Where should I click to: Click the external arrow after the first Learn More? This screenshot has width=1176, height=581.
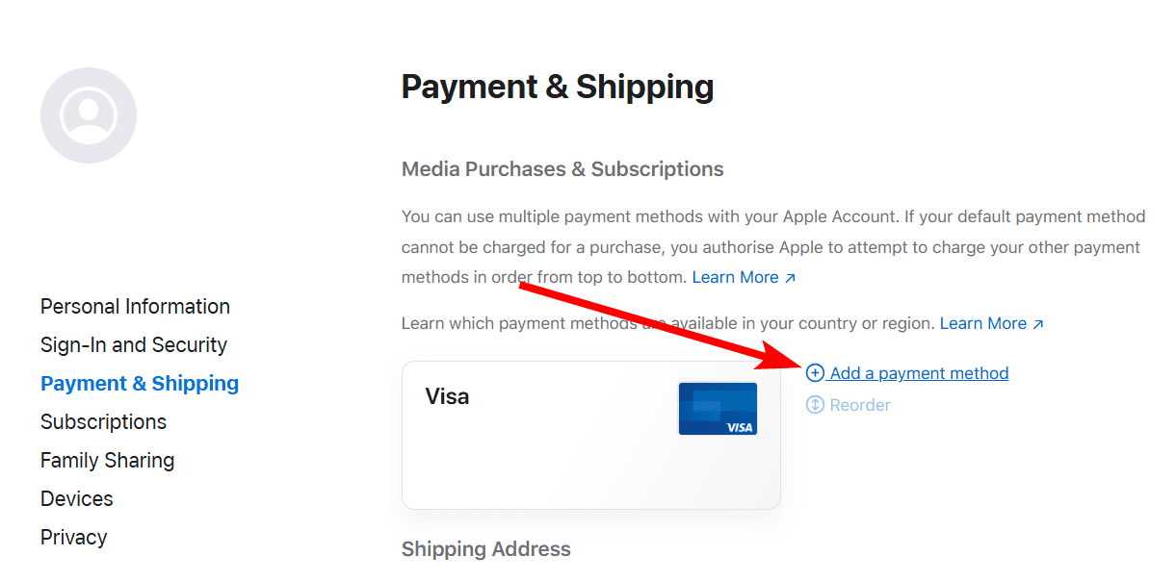(791, 278)
